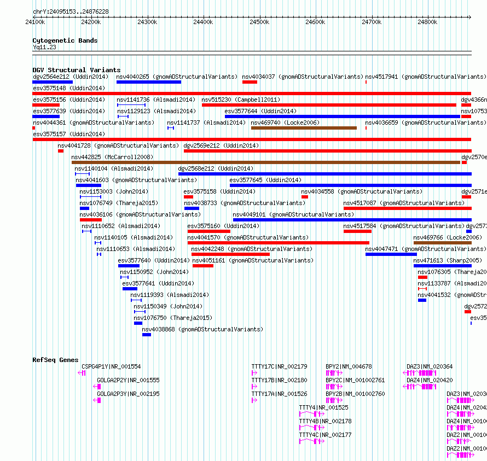This screenshot has height=461, width=487.
Task: Click nsv1129123 (Alsmadi2014) label
Action: click(156, 111)
